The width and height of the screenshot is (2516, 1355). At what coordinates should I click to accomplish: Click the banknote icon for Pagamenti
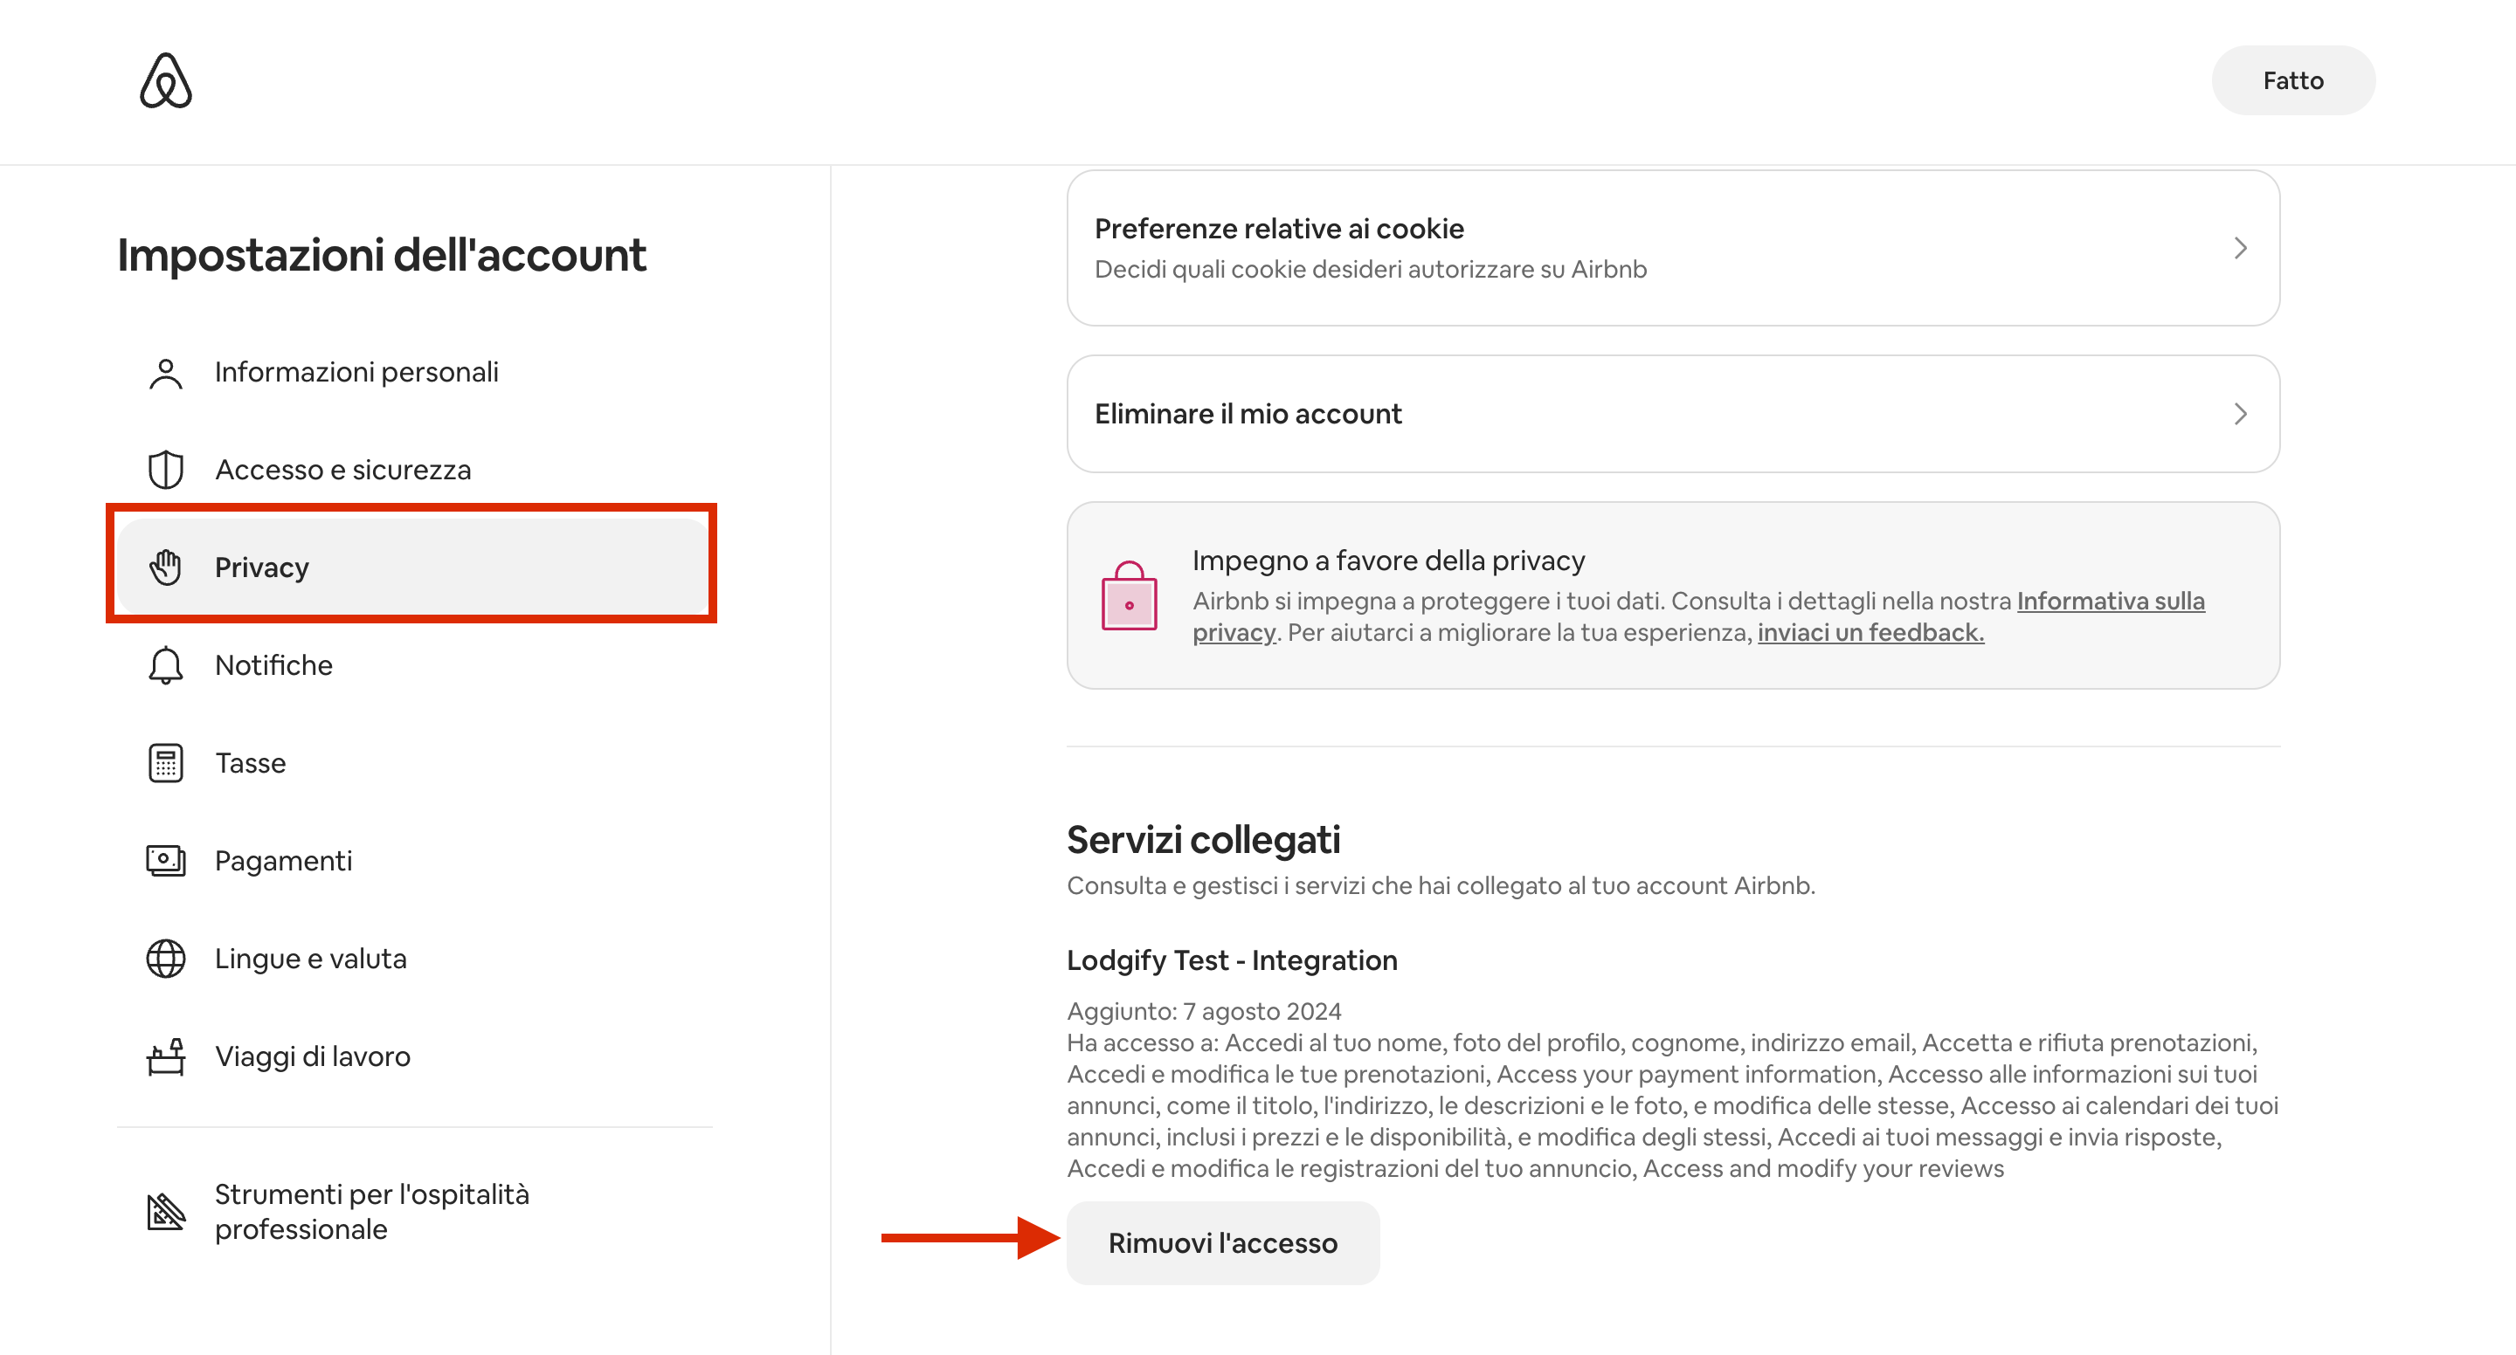click(166, 860)
